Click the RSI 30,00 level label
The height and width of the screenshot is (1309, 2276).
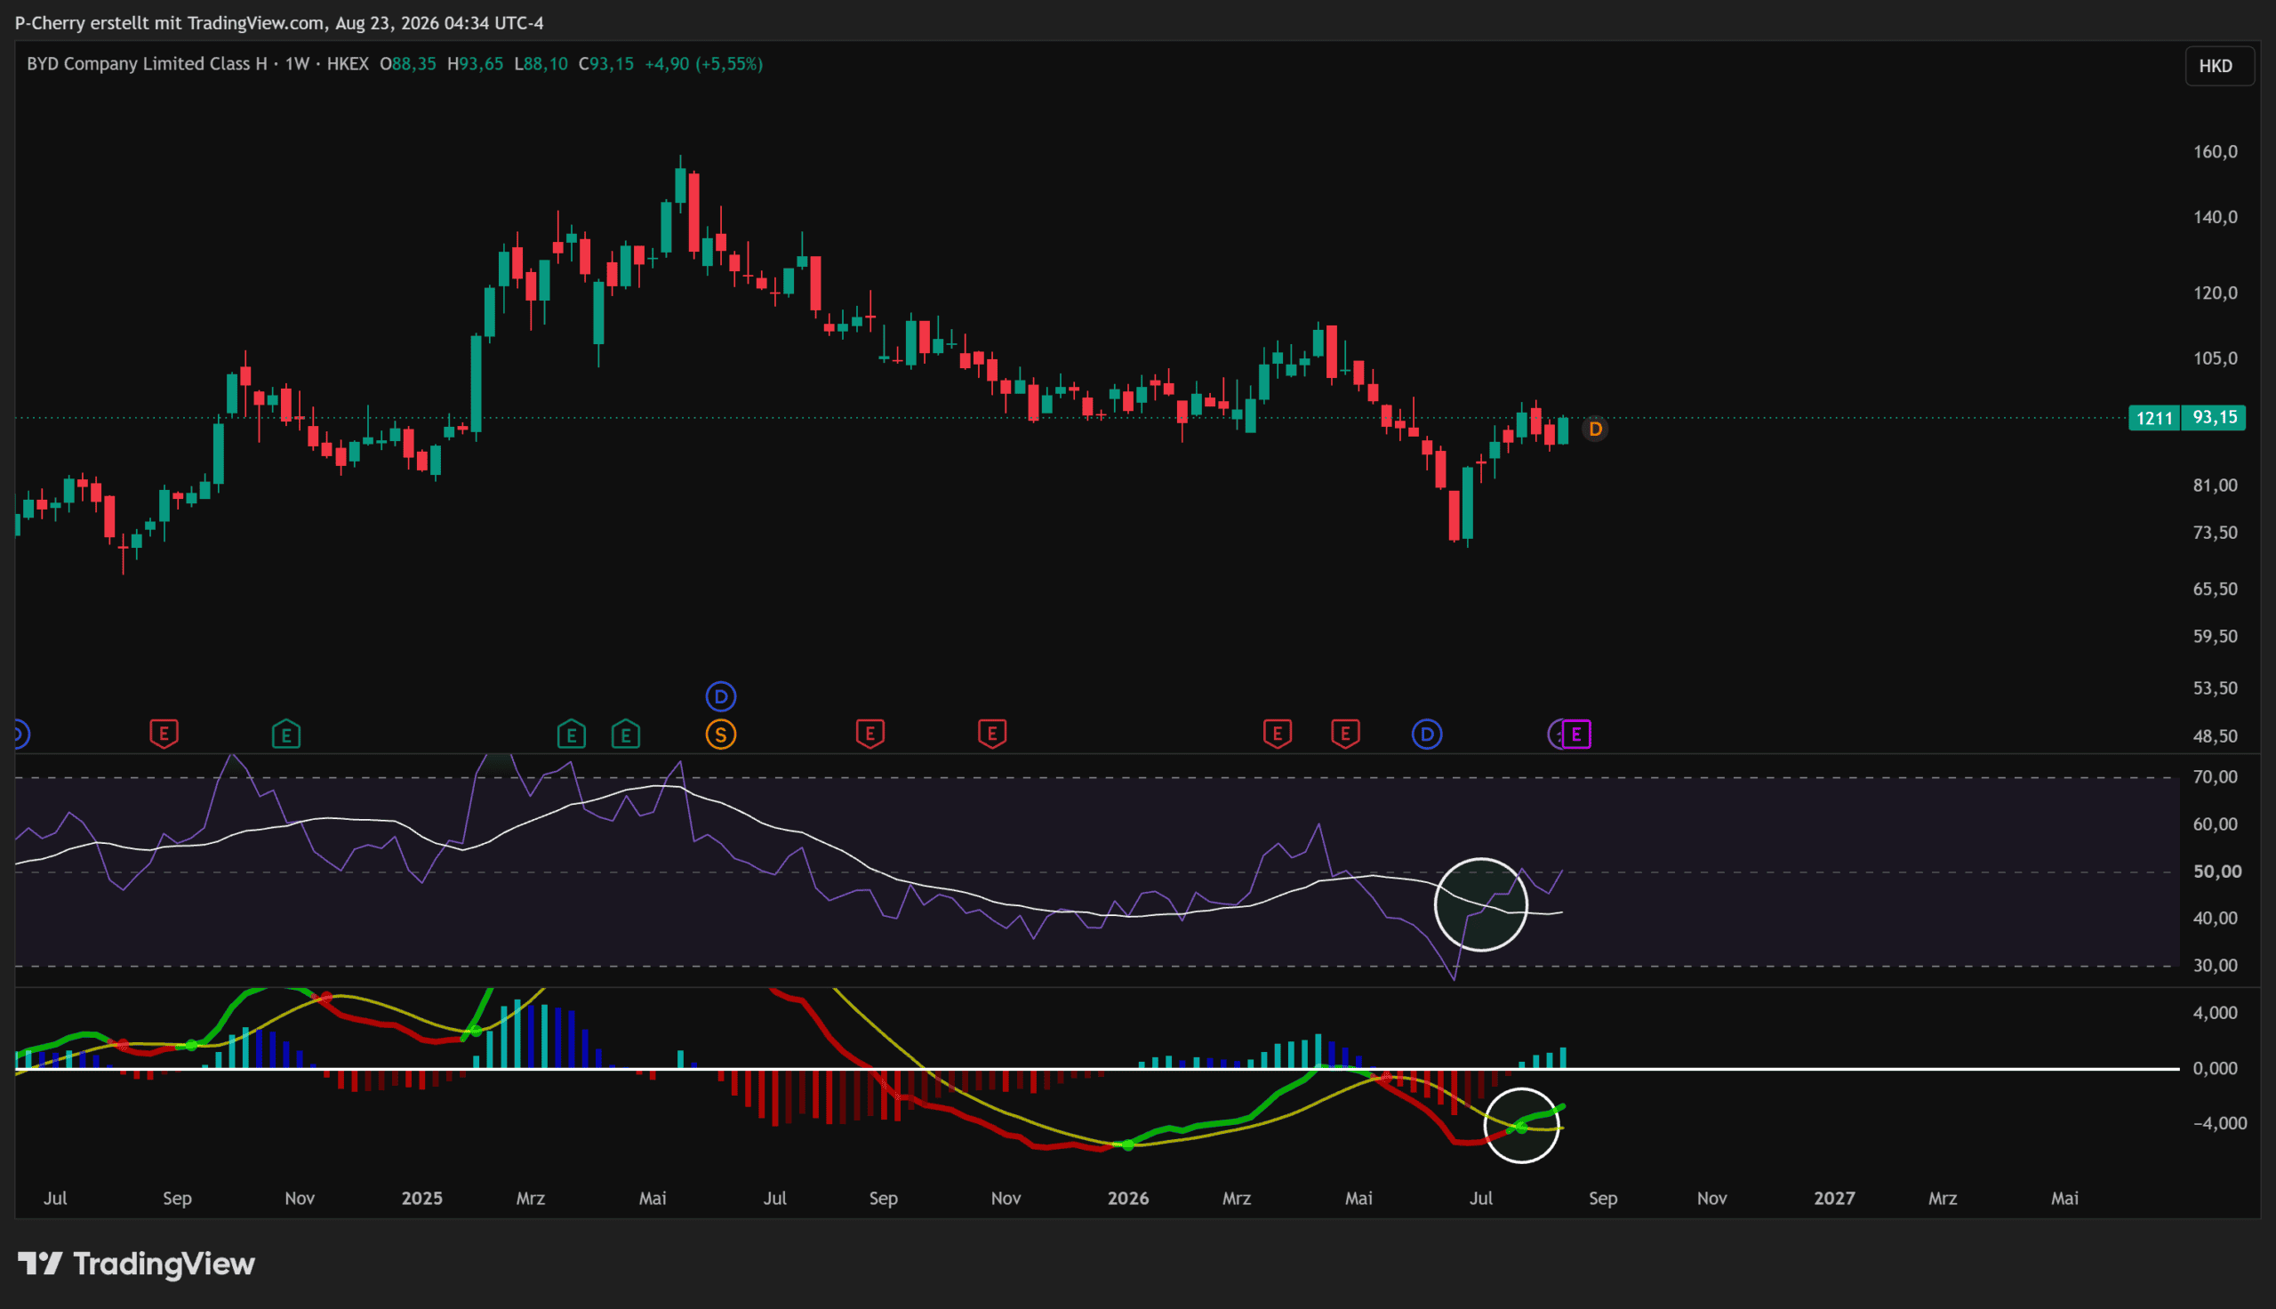coord(2216,965)
